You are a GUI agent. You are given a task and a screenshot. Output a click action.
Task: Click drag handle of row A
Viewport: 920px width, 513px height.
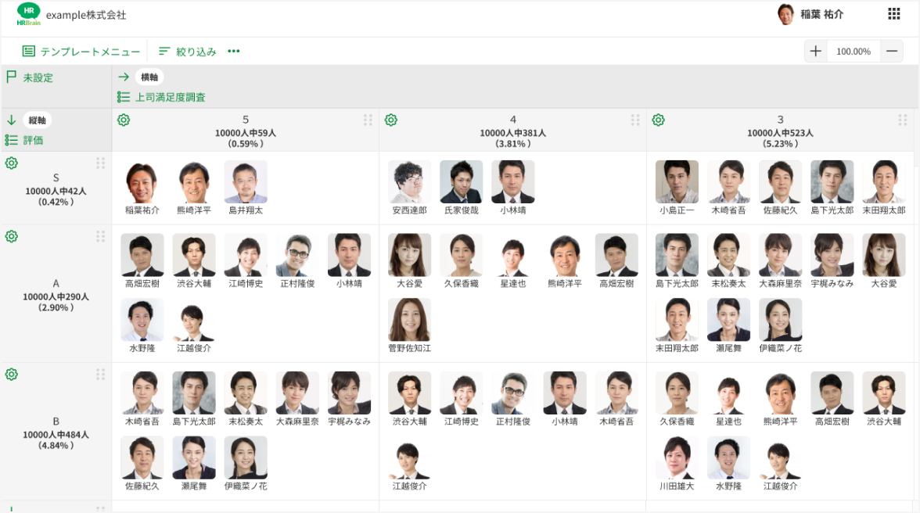click(100, 236)
